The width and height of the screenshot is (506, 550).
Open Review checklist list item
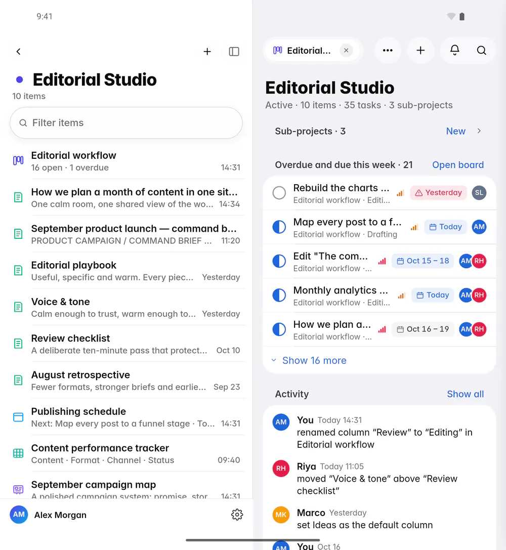point(126,344)
